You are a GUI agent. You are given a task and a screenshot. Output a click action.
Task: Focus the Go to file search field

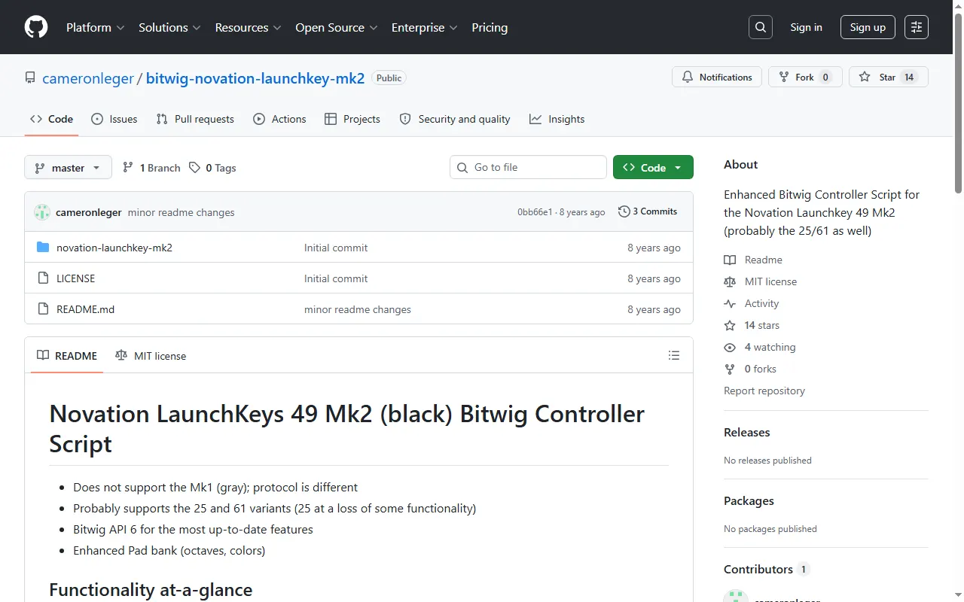coord(528,167)
